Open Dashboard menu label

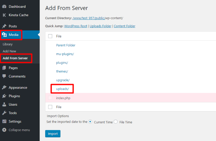click(x=17, y=7)
